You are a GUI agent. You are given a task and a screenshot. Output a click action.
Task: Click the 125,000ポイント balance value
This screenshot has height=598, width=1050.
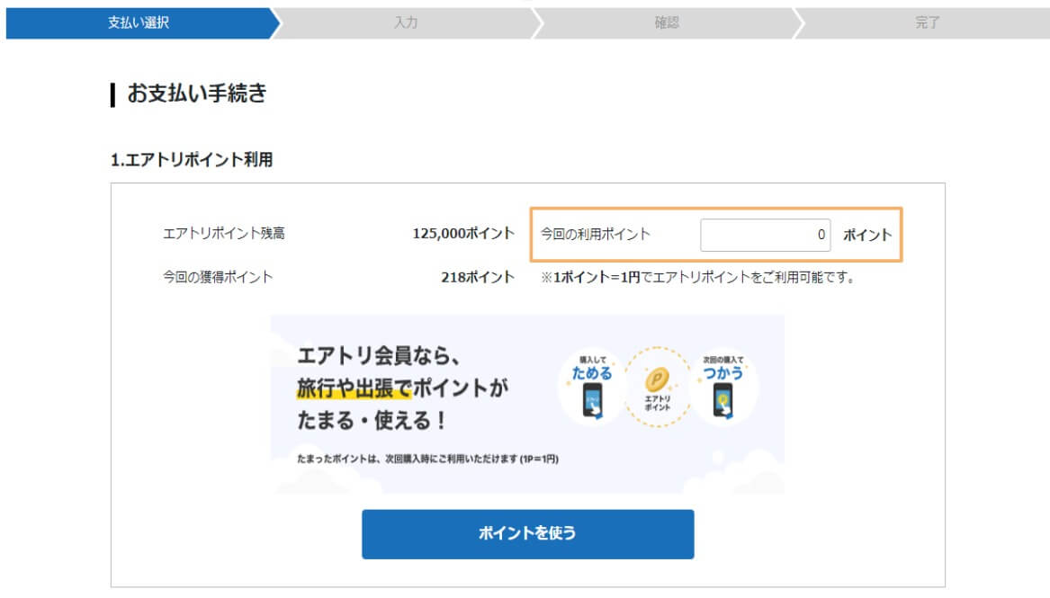(462, 234)
